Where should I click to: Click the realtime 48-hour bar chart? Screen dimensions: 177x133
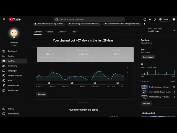(x=158, y=72)
